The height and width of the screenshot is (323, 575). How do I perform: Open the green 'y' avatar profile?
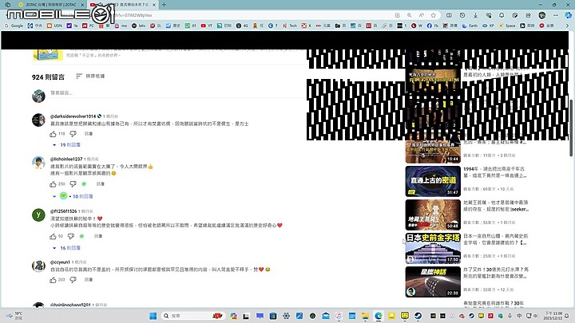coord(38,215)
